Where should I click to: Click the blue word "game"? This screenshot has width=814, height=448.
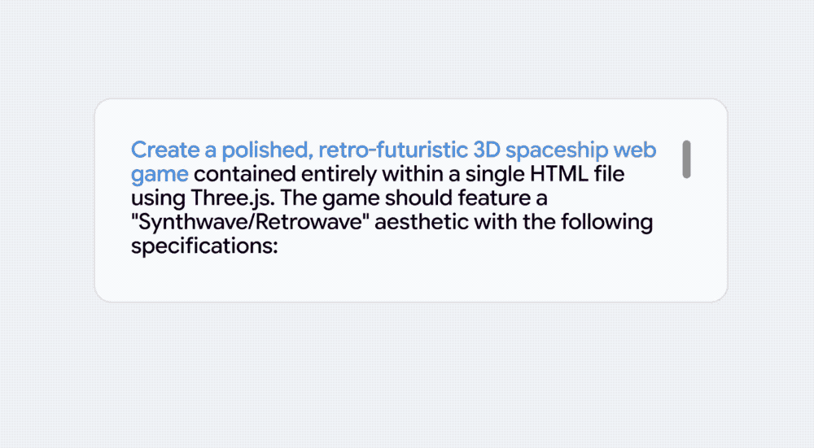[160, 176]
